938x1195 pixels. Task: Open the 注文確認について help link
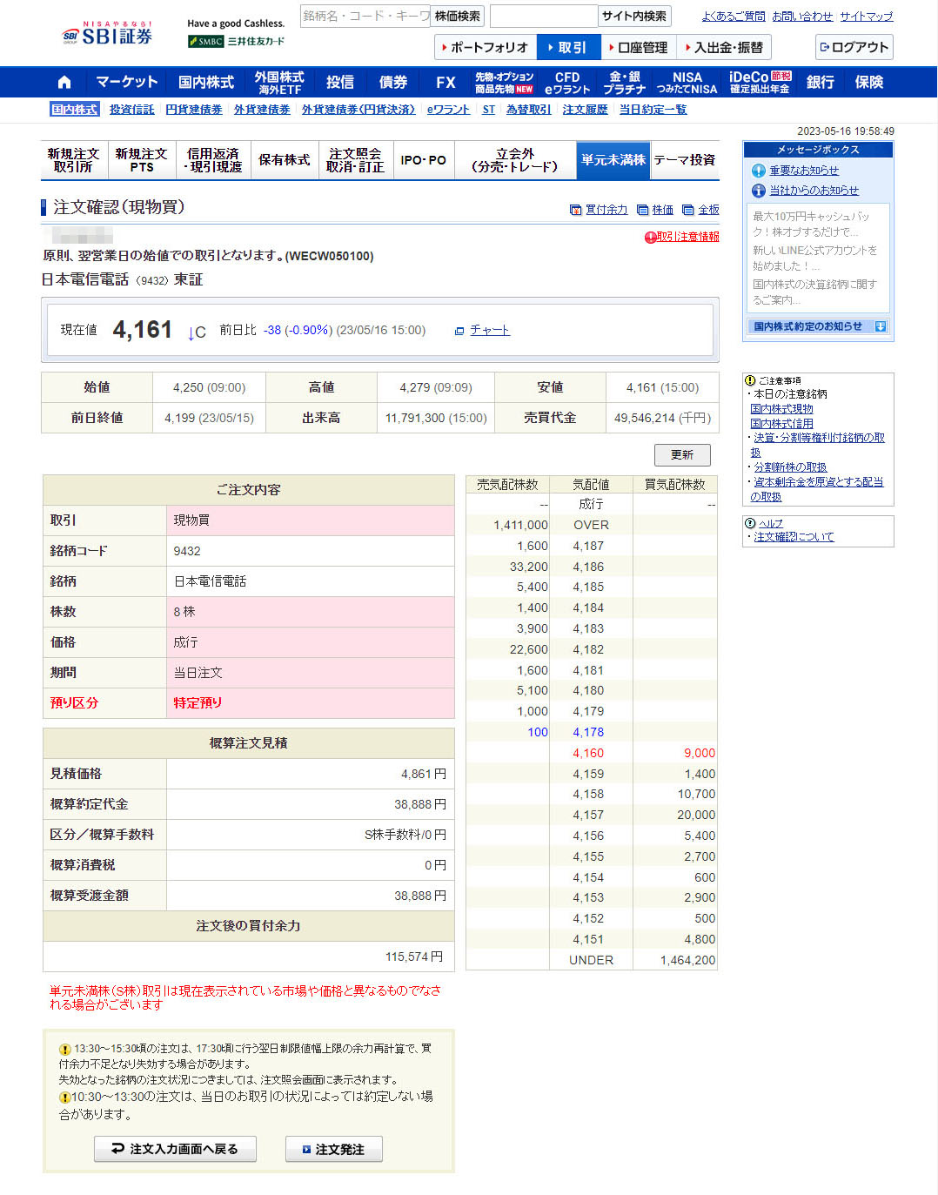coord(793,537)
